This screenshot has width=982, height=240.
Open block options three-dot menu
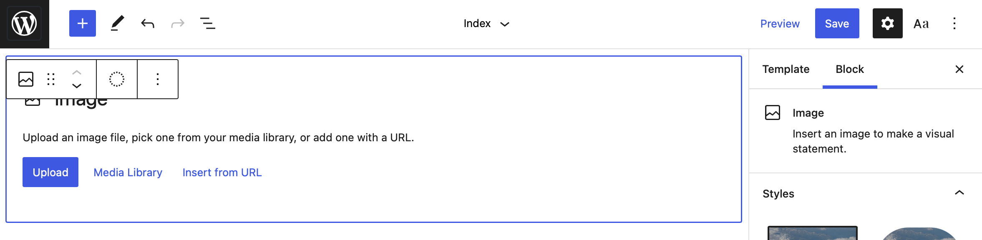click(158, 79)
